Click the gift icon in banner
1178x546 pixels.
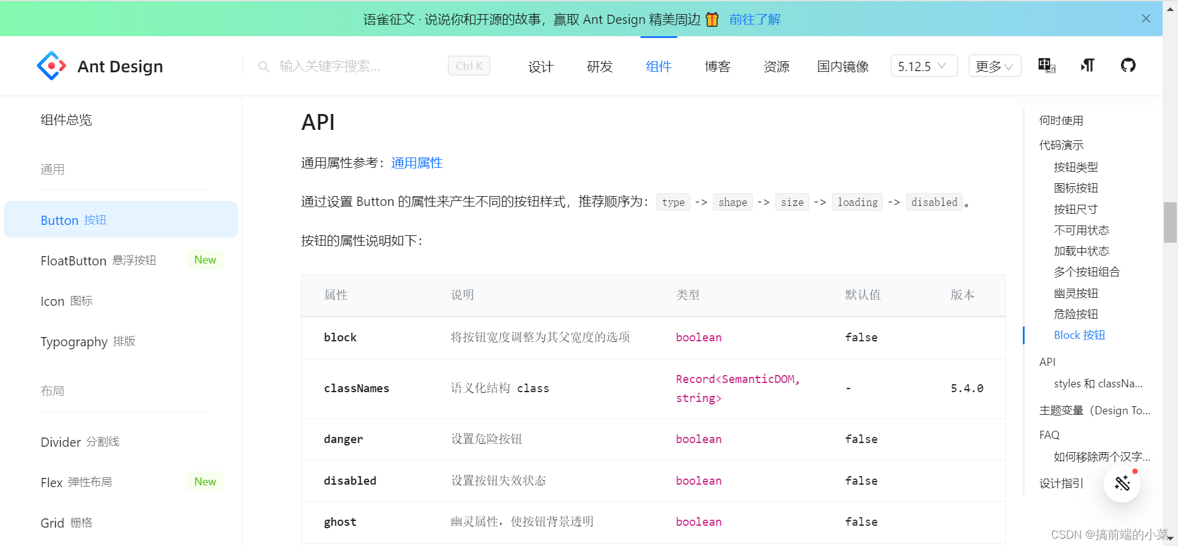(712, 19)
